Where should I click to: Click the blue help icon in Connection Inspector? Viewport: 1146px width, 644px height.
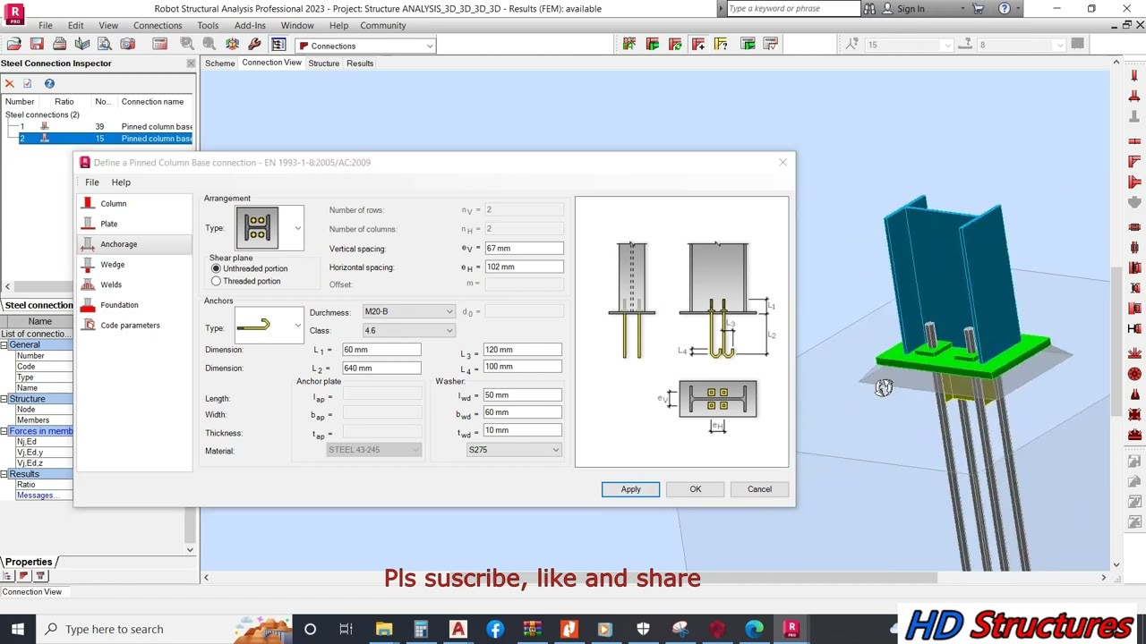(x=49, y=84)
